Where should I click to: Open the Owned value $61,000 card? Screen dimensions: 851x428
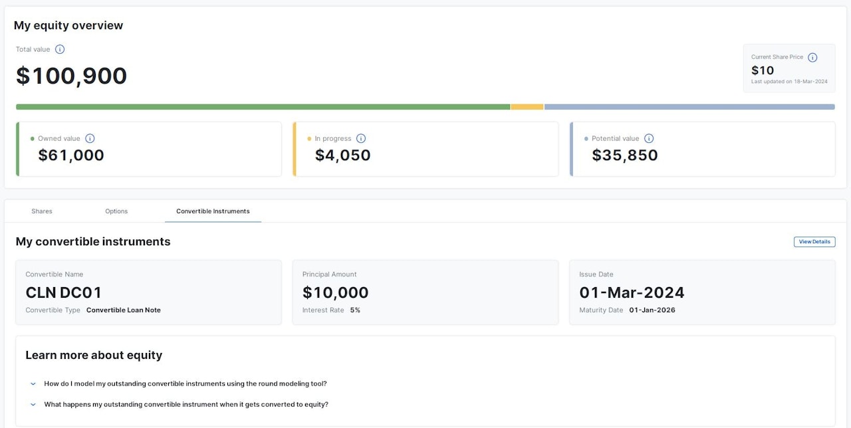tap(150, 149)
